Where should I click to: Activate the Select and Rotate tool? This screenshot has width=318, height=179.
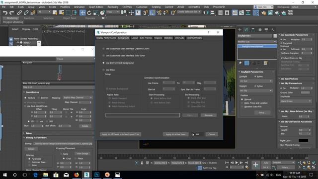[x=89, y=13]
